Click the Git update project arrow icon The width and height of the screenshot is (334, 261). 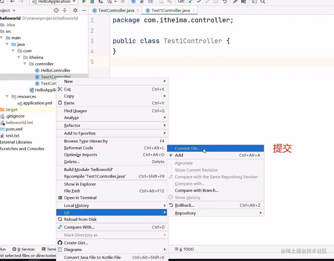coord(191,1)
